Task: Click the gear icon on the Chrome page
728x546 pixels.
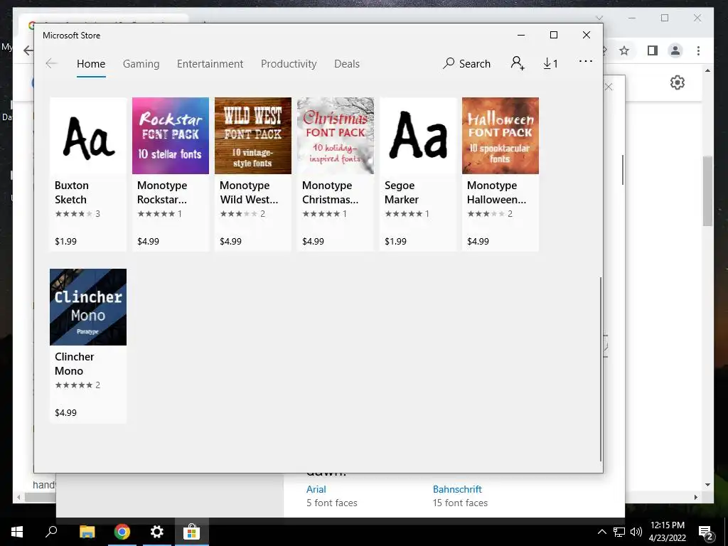Action: click(678, 82)
